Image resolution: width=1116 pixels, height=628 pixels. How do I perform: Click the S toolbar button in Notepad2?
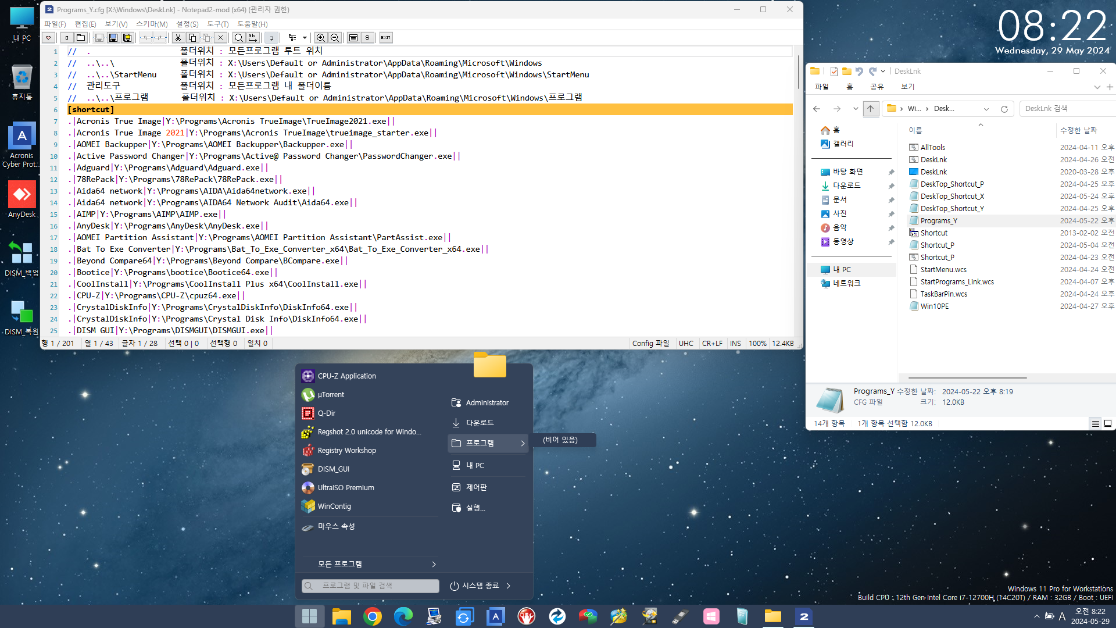(x=367, y=38)
